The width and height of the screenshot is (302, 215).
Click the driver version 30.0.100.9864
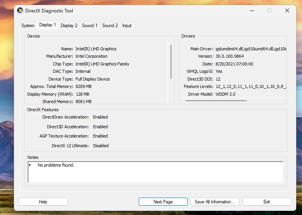click(230, 56)
